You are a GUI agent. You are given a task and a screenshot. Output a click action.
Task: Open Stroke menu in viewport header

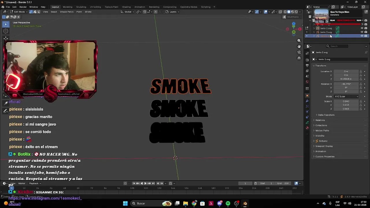point(88,12)
